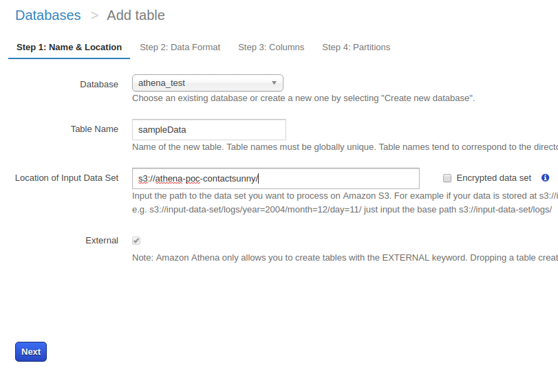This screenshot has height=372, width=558.
Task: Select the Step 4: Partitions tab
Action: [356, 47]
